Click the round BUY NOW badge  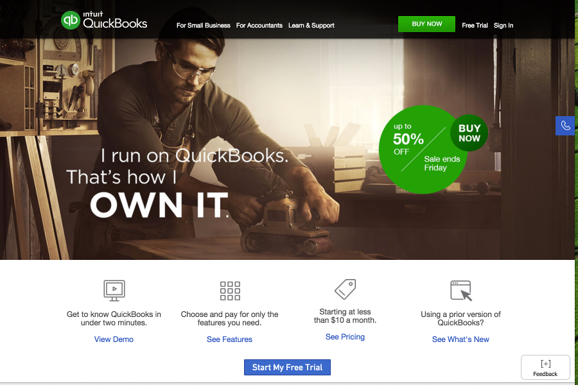[469, 133]
